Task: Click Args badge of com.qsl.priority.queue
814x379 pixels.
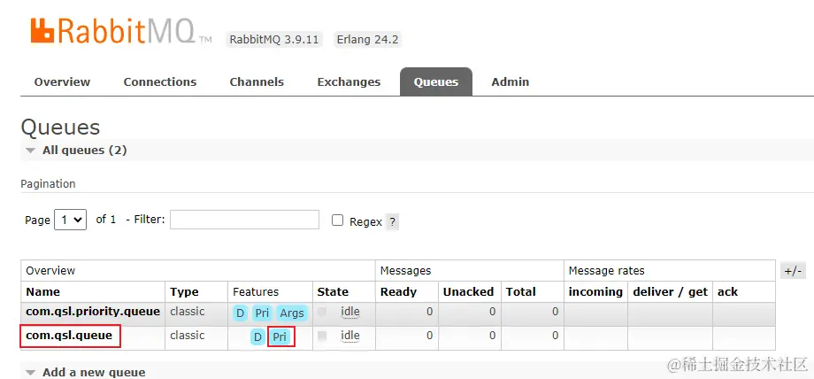Action: pos(292,313)
